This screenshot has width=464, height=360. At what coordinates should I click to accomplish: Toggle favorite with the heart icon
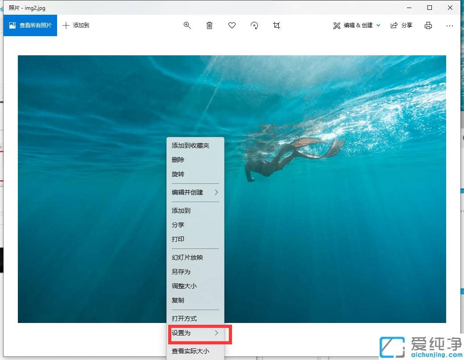[232, 25]
